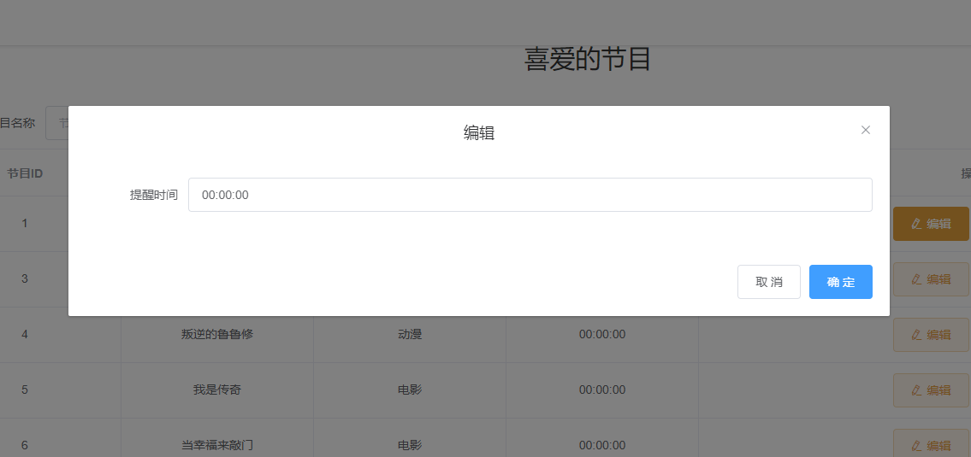Click the 当幸福来敲门 program name cell
971x457 pixels.
click(217, 445)
